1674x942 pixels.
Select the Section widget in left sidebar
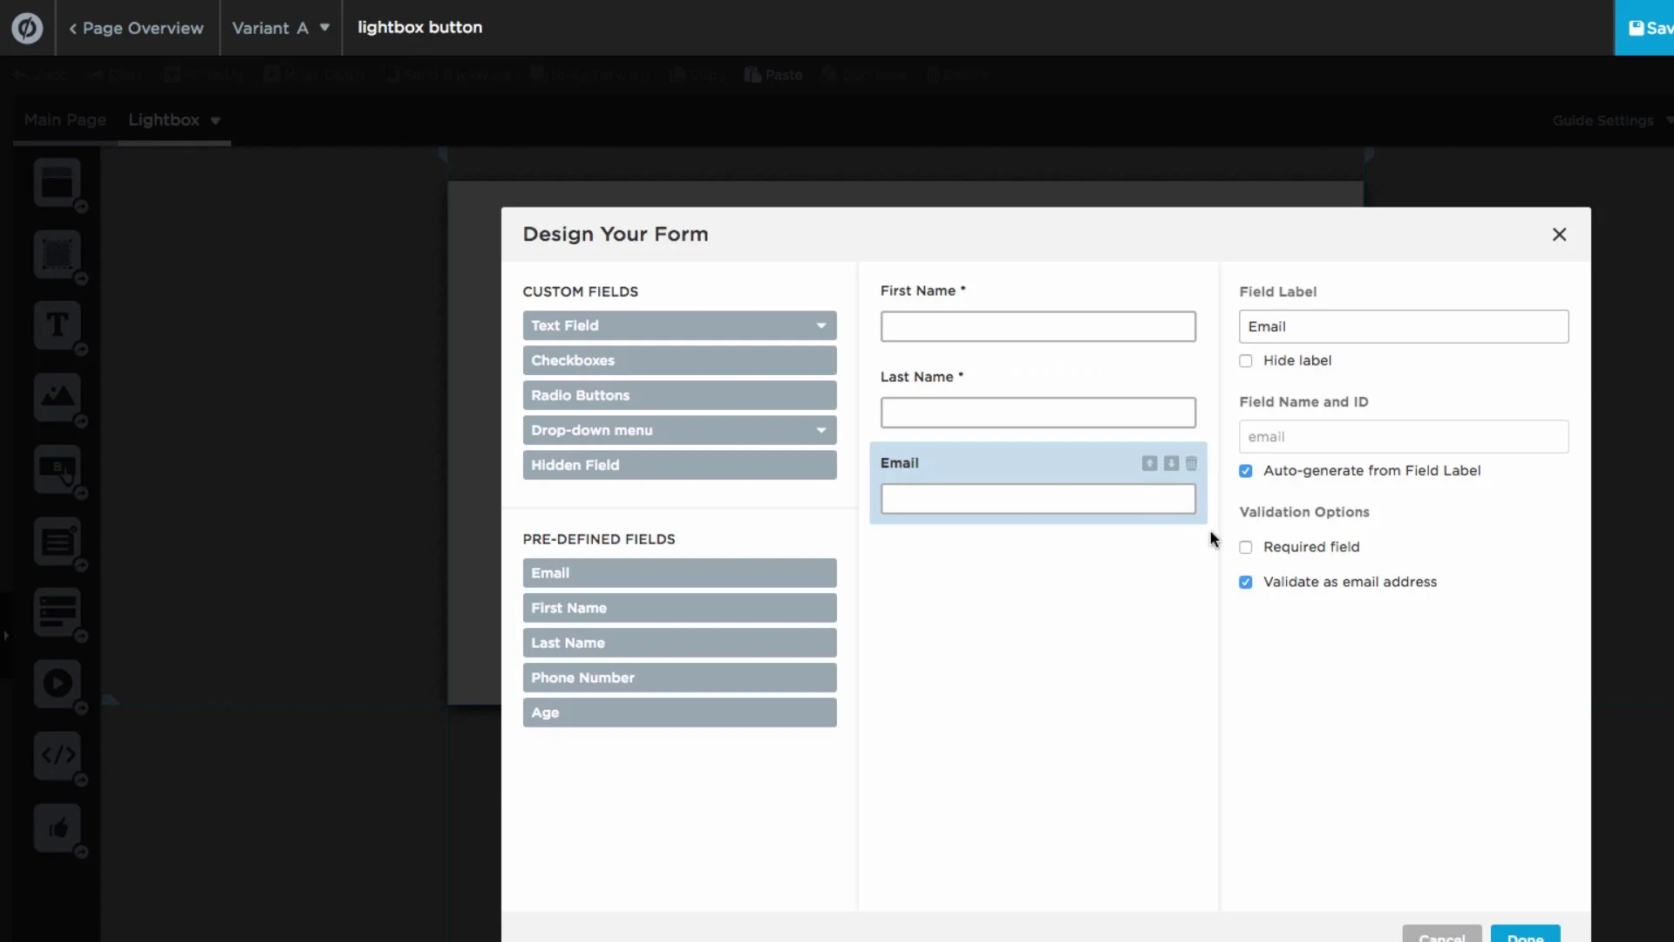pyautogui.click(x=58, y=182)
